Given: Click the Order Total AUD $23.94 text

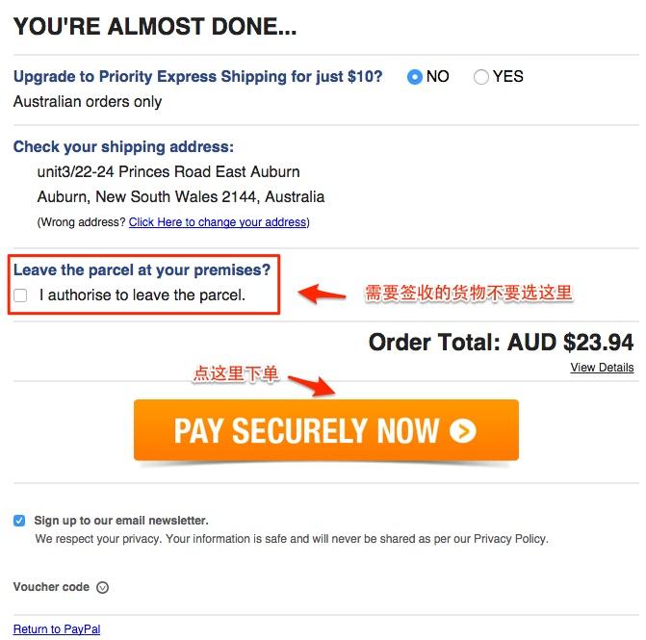Looking at the screenshot, I should coord(501,343).
